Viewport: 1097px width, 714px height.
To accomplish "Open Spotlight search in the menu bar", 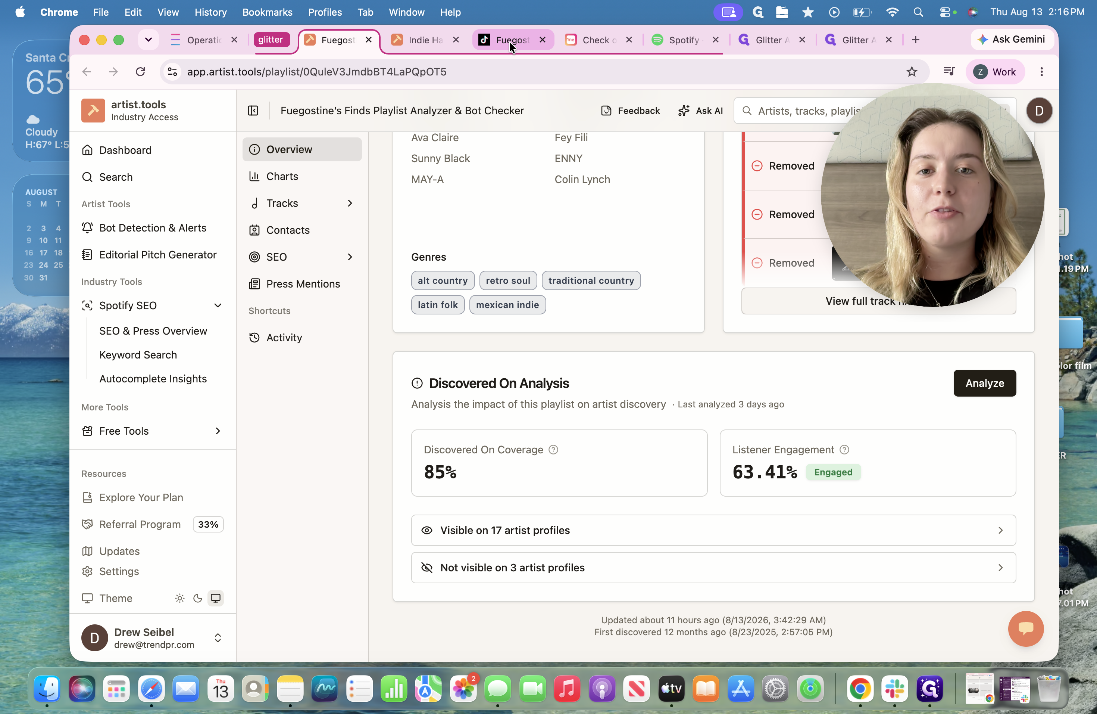I will click(x=918, y=12).
